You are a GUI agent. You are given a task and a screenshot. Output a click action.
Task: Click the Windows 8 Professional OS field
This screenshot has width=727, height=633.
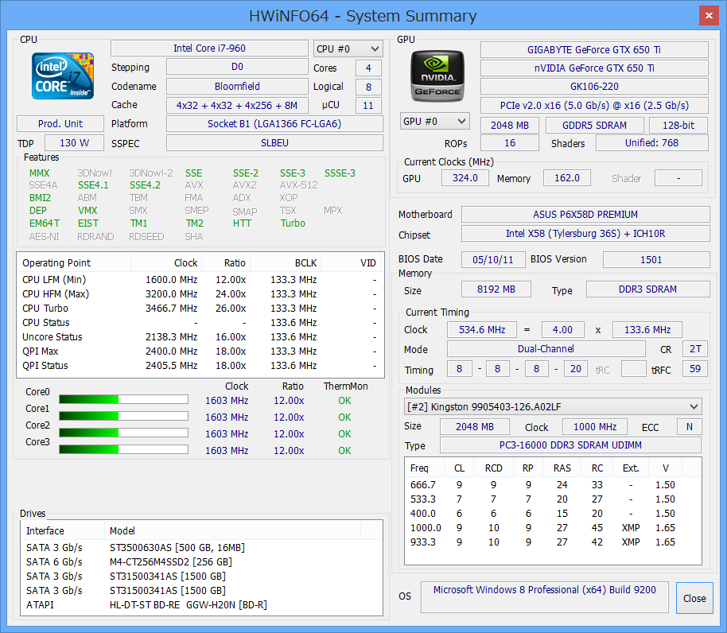(544, 597)
